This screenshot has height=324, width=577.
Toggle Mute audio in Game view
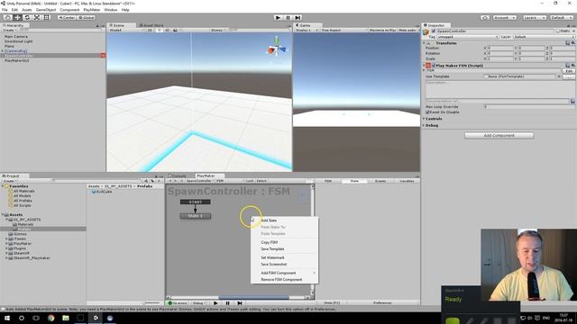point(408,30)
